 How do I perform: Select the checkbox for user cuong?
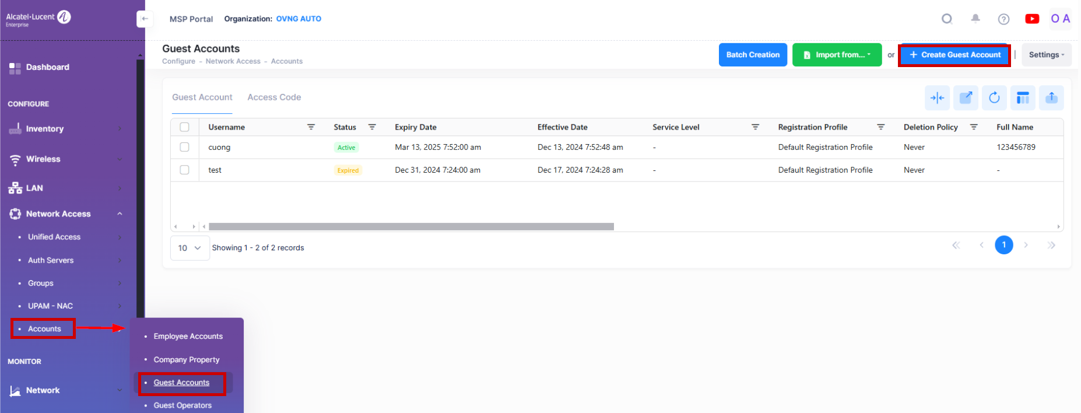click(185, 147)
